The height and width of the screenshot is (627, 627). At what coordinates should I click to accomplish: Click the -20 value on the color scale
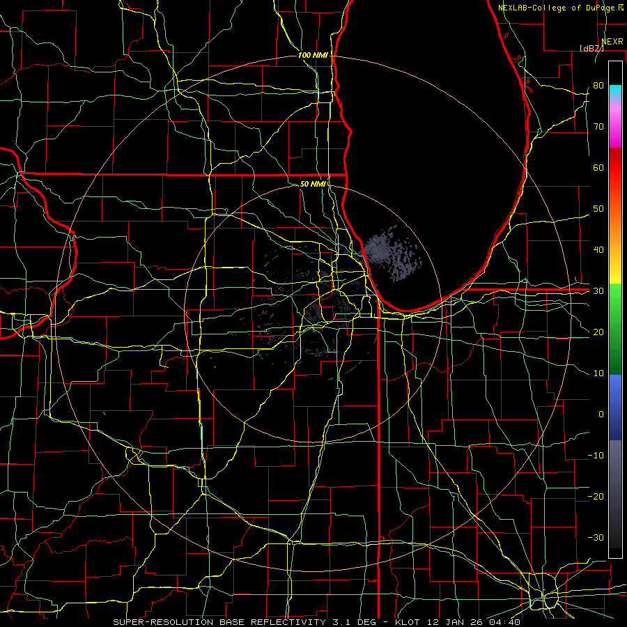[596, 497]
